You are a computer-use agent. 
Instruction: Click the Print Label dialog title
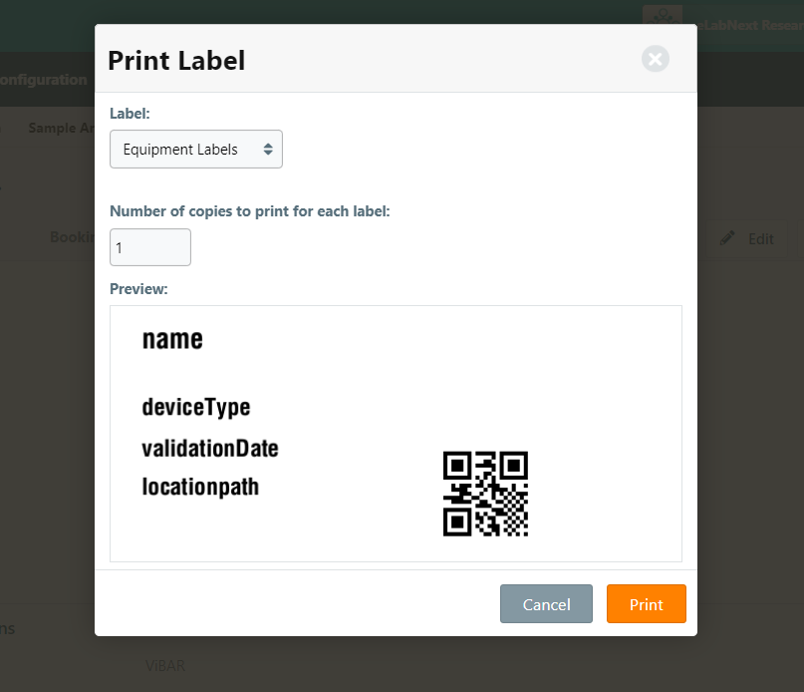(x=176, y=61)
